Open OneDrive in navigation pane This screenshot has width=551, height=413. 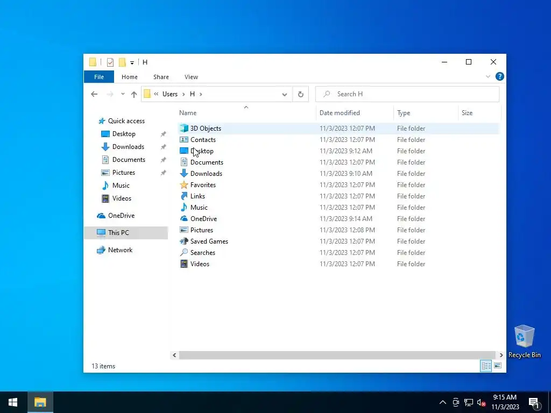121,216
